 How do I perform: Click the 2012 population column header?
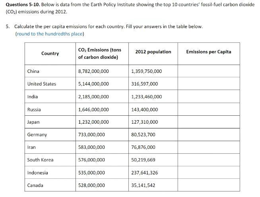pos(153,52)
